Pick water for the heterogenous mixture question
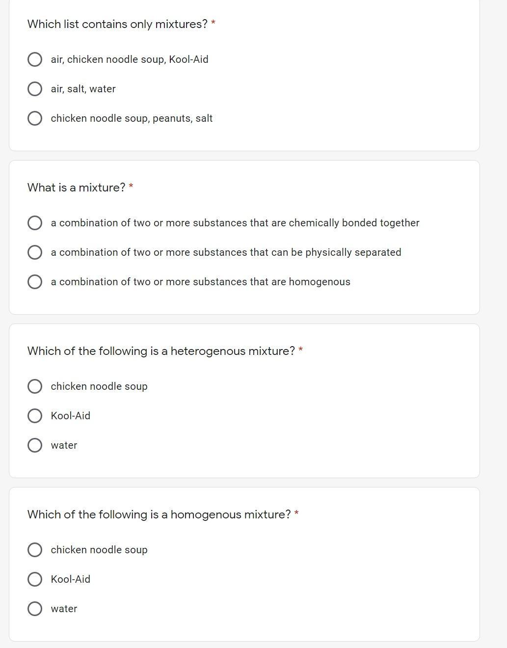Screen dimensions: 507x648 (35, 445)
